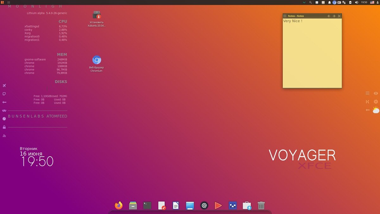Image resolution: width=380 pixels, height=214 pixels.
Task: Open the hamburger list menu on the right
Action: (367, 93)
